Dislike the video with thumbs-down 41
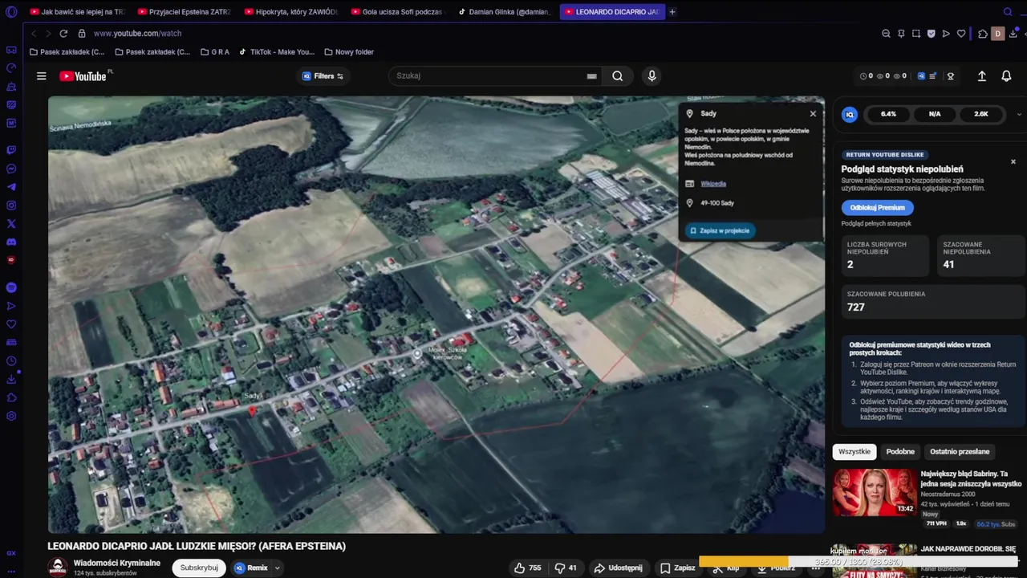The width and height of the screenshot is (1027, 578). [566, 568]
